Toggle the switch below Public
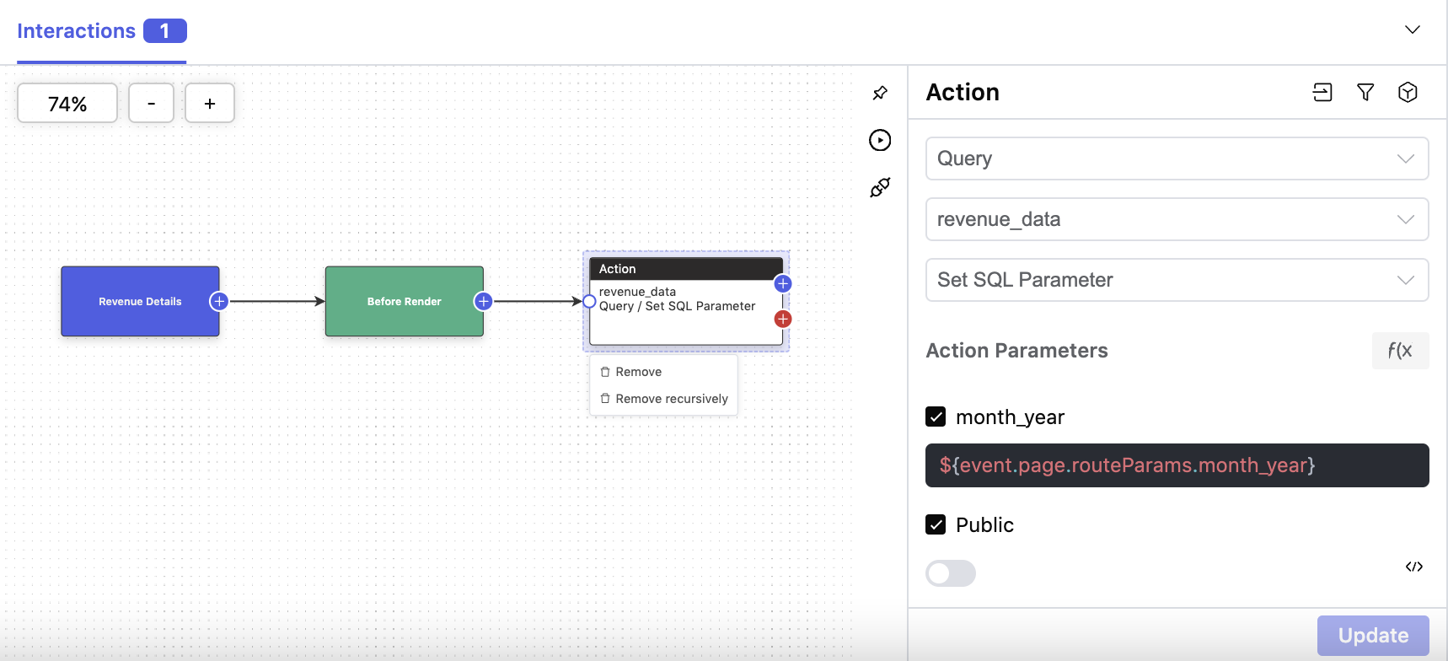The image size is (1448, 661). tap(951, 573)
